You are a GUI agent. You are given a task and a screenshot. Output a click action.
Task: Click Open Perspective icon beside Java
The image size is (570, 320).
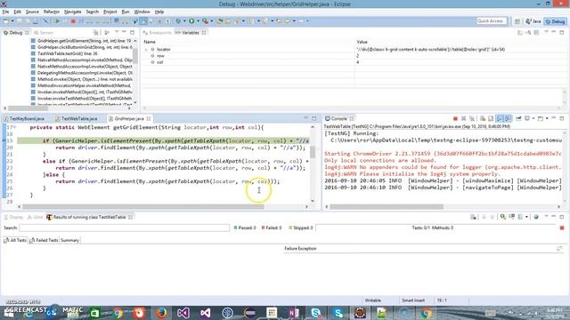(517, 21)
